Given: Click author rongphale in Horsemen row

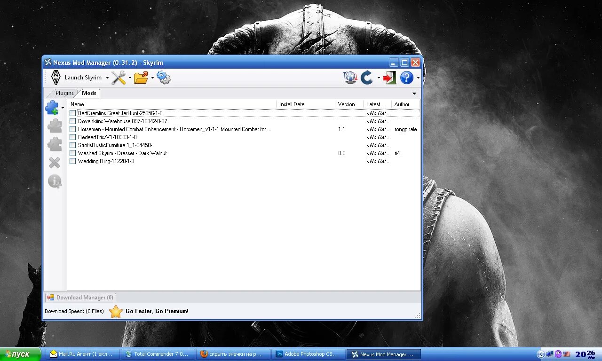Looking at the screenshot, I should 406,129.
